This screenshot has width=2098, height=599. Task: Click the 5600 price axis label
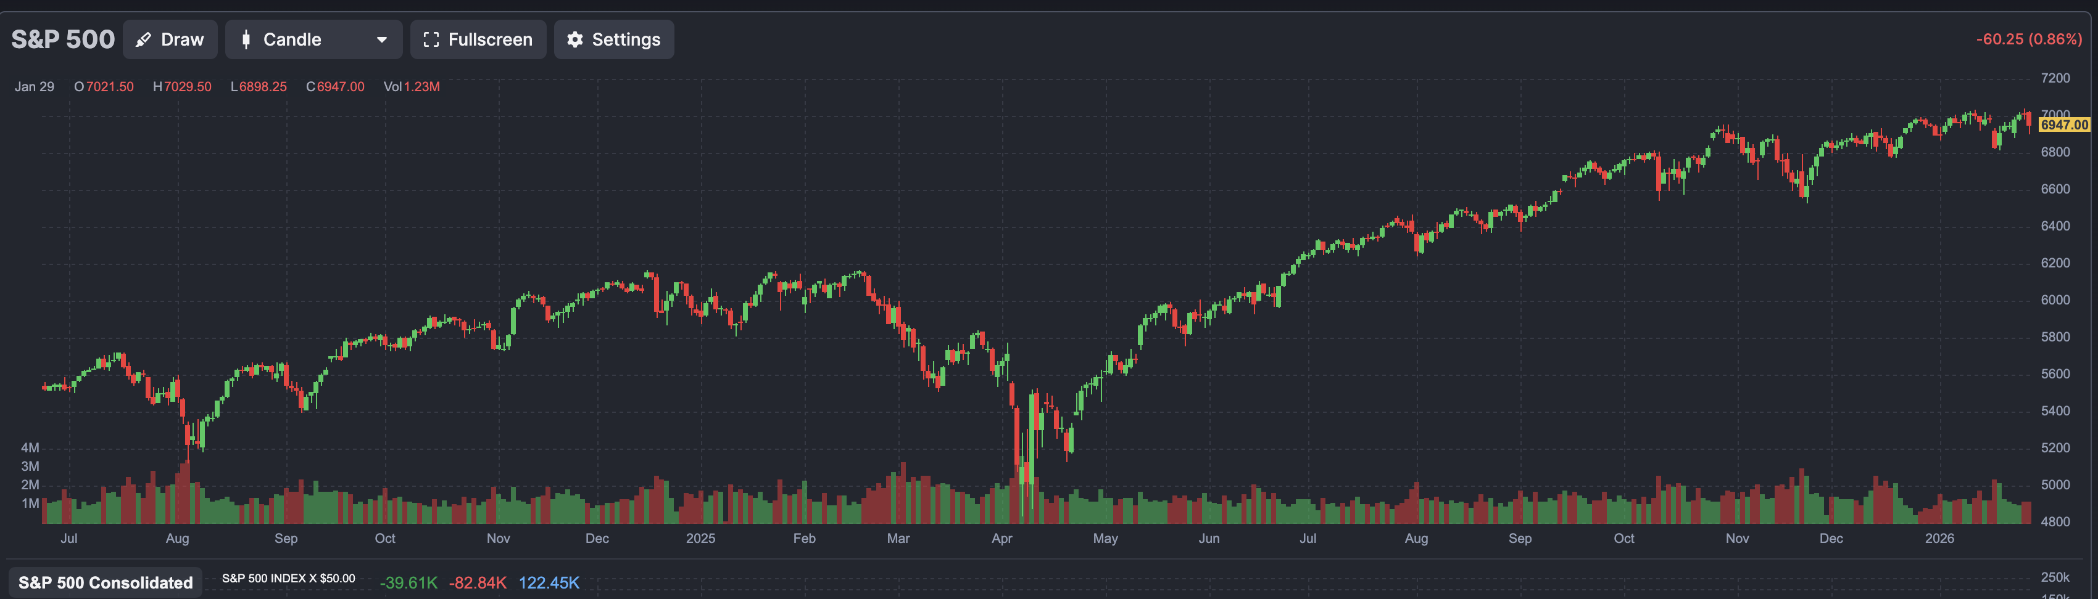click(2055, 375)
